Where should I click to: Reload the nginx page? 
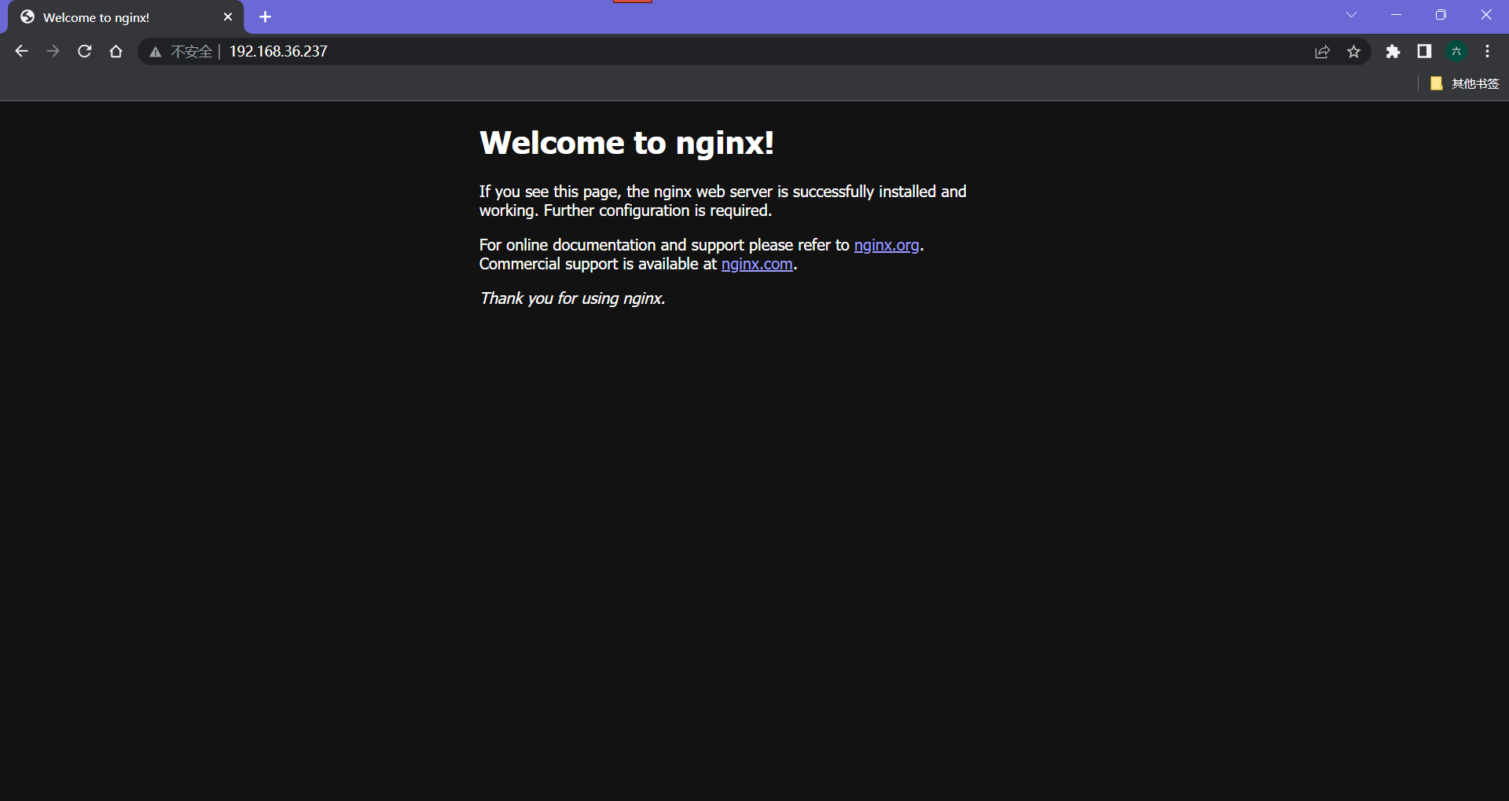pyautogui.click(x=84, y=51)
